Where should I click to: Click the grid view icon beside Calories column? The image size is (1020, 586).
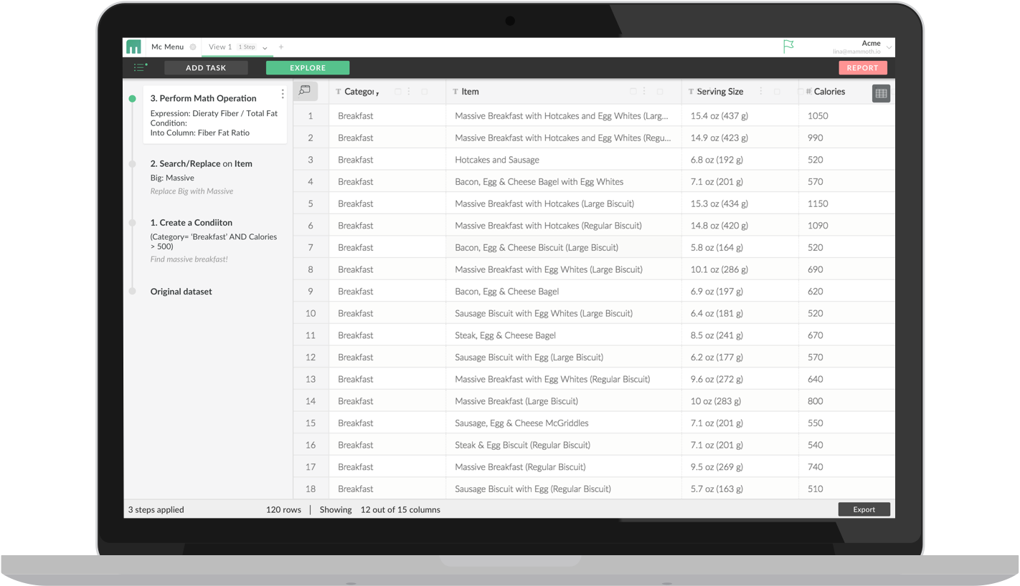pos(881,93)
